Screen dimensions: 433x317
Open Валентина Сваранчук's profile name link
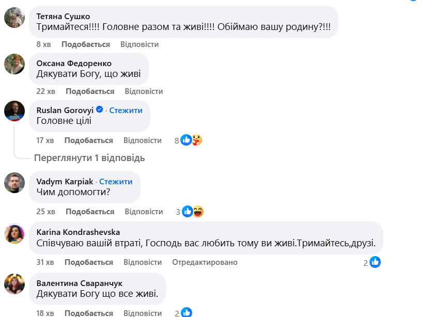(80, 283)
